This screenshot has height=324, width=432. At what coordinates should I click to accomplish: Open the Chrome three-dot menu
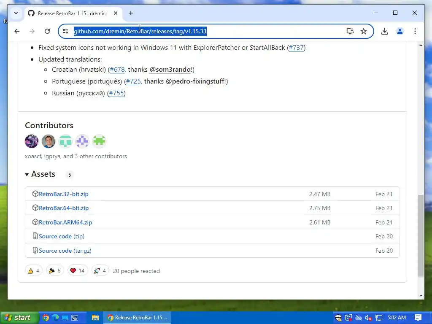(415, 31)
